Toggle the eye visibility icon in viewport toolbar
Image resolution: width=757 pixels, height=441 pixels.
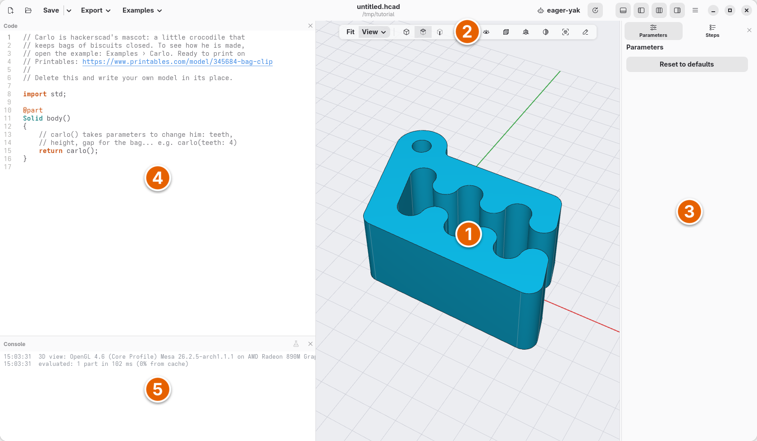coord(486,32)
